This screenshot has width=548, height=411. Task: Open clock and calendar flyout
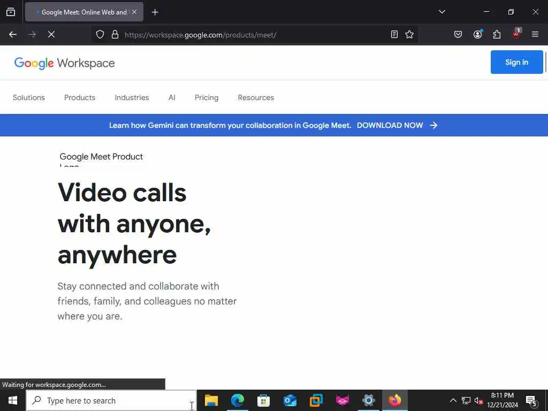(x=502, y=400)
